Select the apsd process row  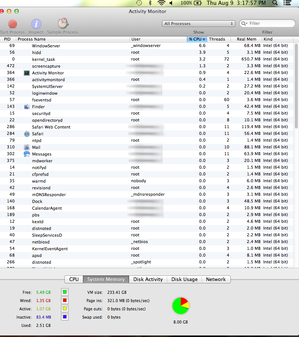(x=146, y=255)
